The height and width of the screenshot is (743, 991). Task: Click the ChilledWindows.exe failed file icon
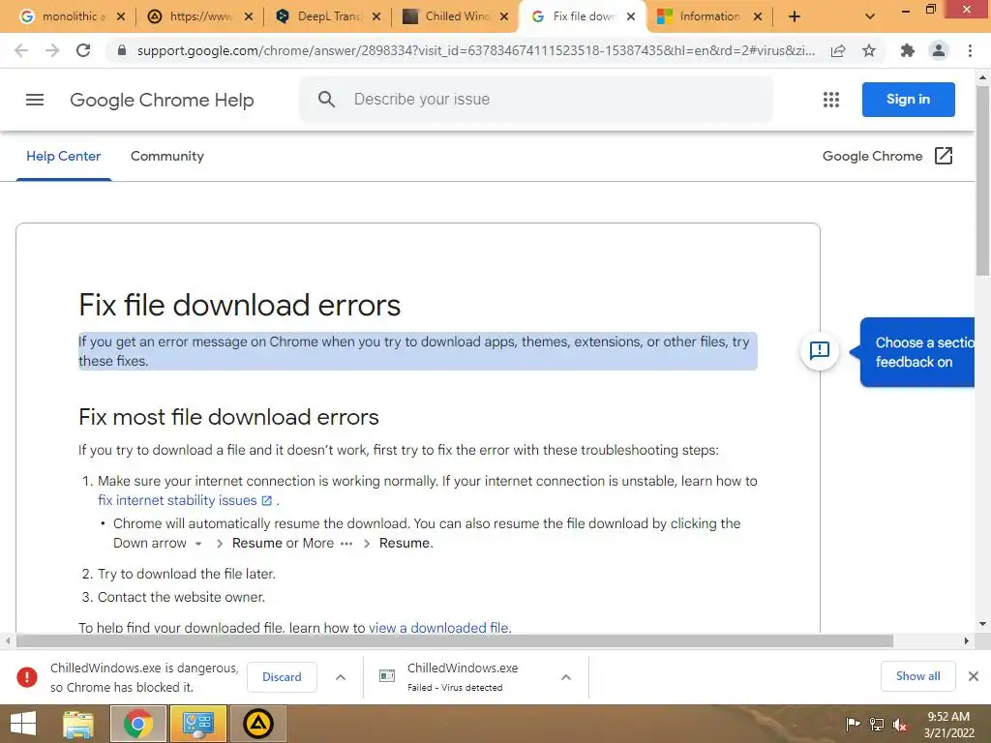point(387,676)
